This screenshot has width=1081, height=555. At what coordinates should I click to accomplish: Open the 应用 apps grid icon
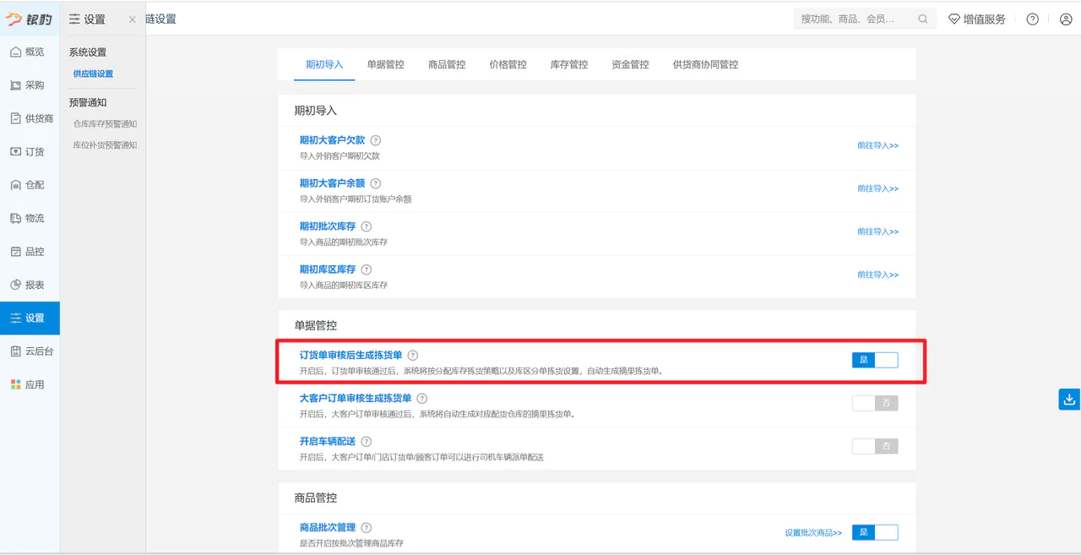point(16,384)
